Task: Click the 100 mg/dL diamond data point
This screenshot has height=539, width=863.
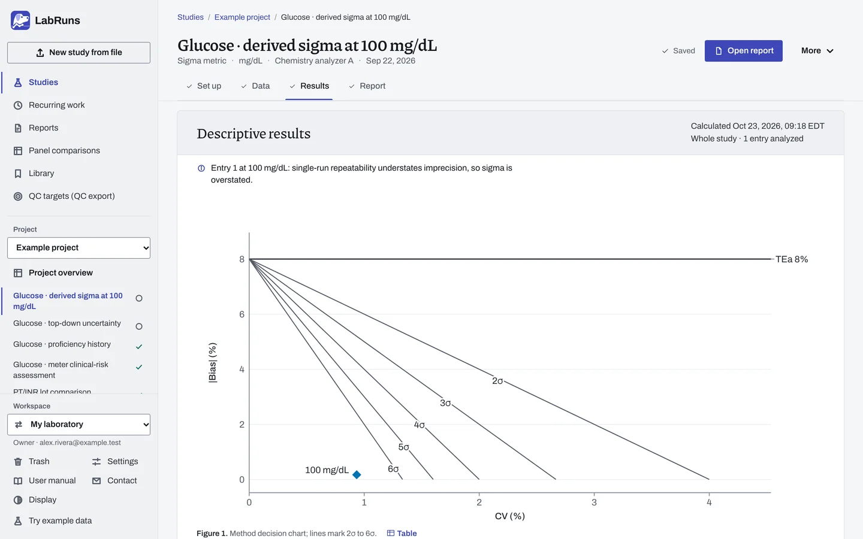Action: [357, 475]
